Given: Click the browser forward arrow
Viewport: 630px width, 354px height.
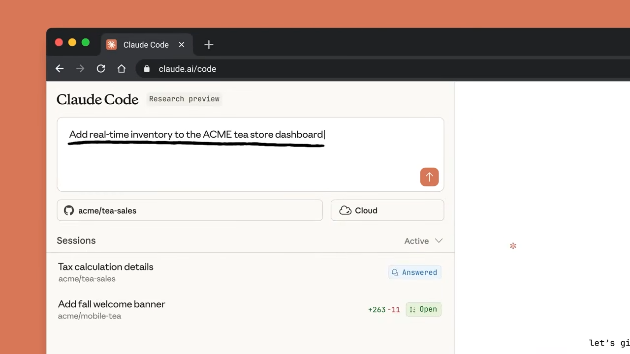Looking at the screenshot, I should tap(80, 68).
